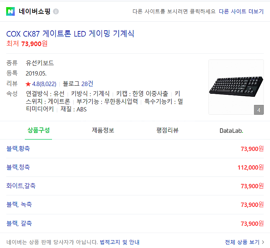Switch to the 제품정보 tab

[x=103, y=130]
